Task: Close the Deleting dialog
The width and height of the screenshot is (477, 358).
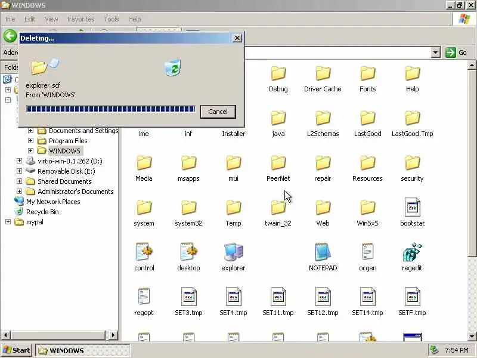Action: [x=237, y=38]
